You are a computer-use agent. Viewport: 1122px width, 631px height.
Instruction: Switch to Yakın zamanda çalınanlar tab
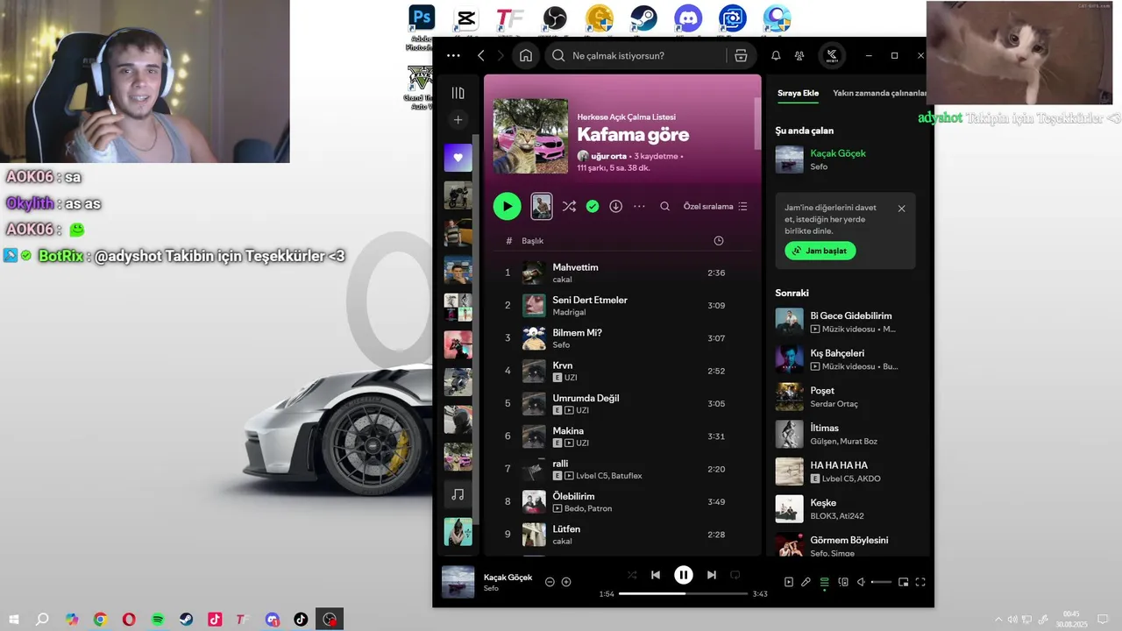pyautogui.click(x=879, y=93)
